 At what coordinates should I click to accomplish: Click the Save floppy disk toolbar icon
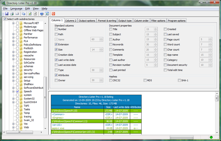click(7, 14)
